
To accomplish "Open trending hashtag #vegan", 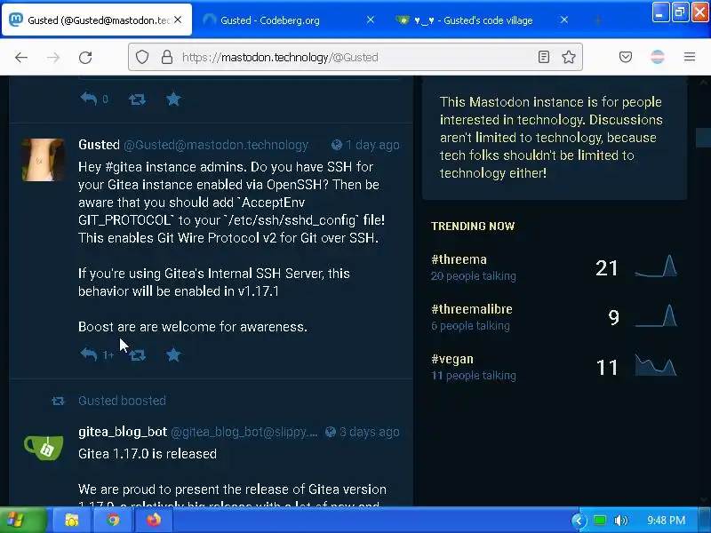I will [452, 359].
